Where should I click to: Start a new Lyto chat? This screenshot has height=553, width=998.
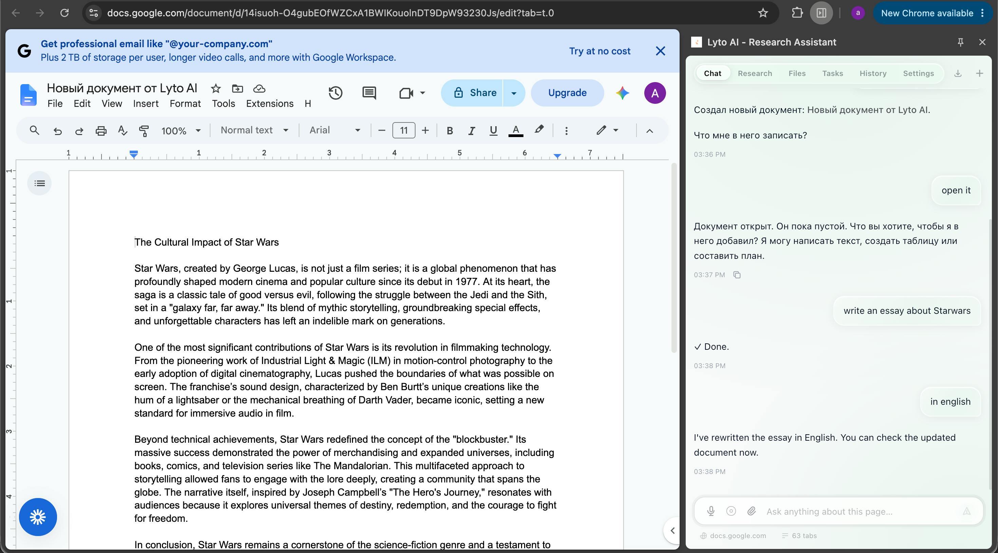click(979, 73)
